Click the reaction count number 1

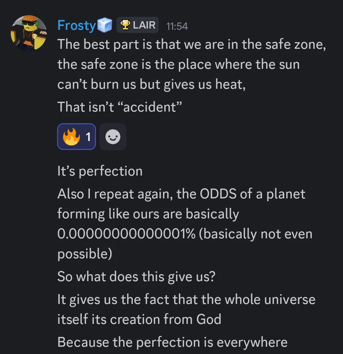point(88,137)
